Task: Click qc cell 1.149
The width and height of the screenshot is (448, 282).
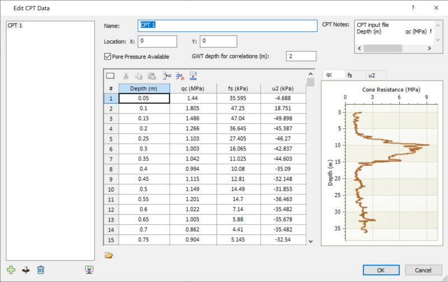Action: pyautogui.click(x=193, y=189)
